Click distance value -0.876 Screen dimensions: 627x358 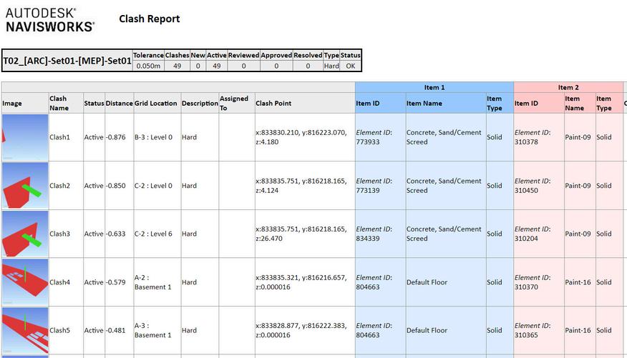[115, 137]
